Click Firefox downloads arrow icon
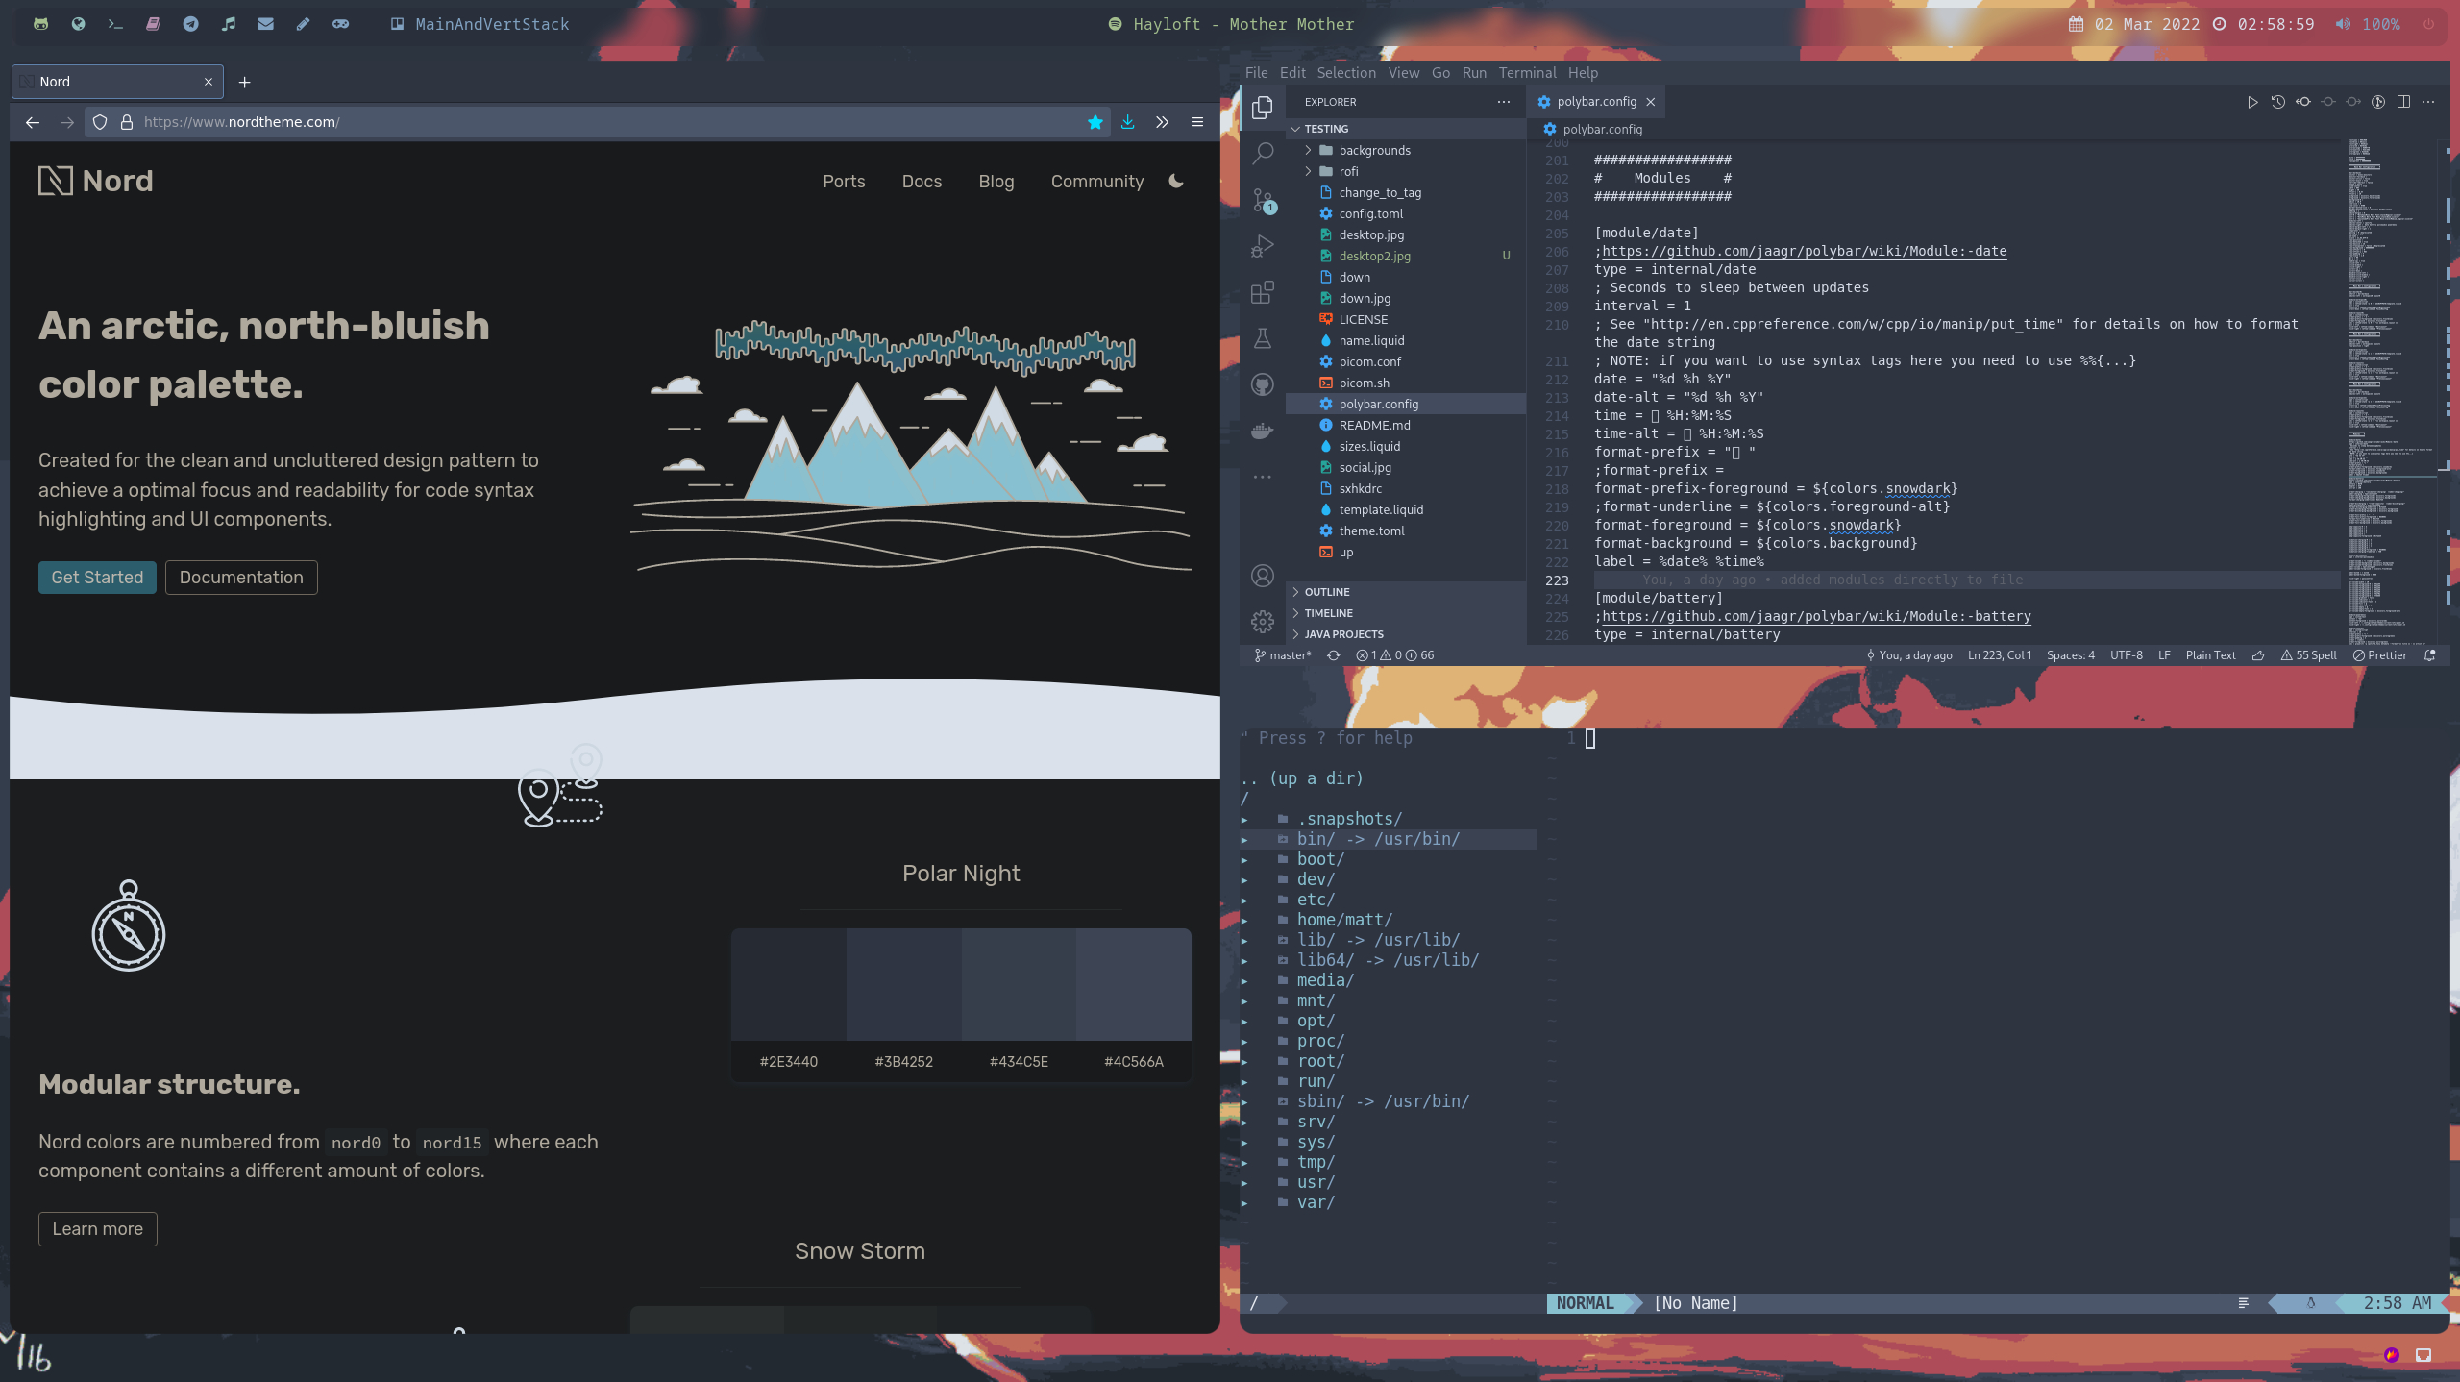The height and width of the screenshot is (1382, 2460). [1128, 122]
